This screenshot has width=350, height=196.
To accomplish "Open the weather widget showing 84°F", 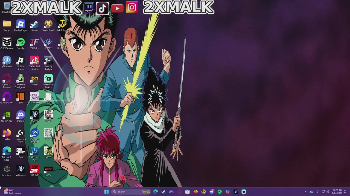I will point(12,192).
